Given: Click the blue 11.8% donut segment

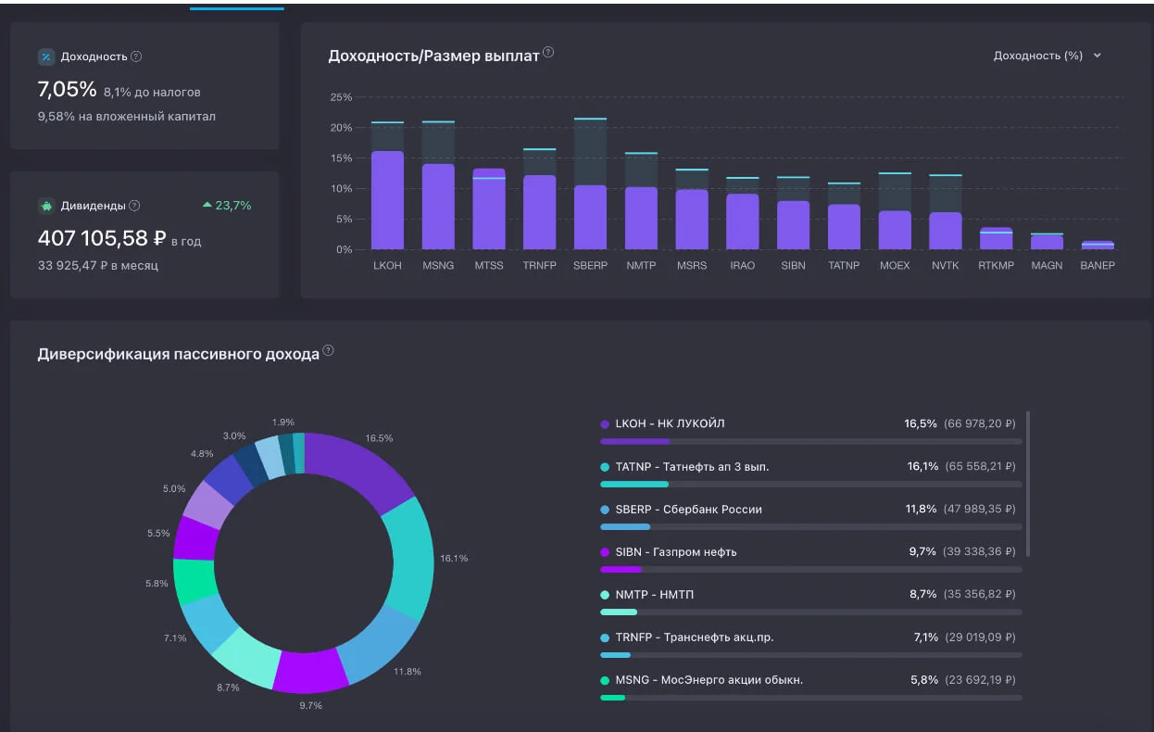Looking at the screenshot, I should click(378, 645).
